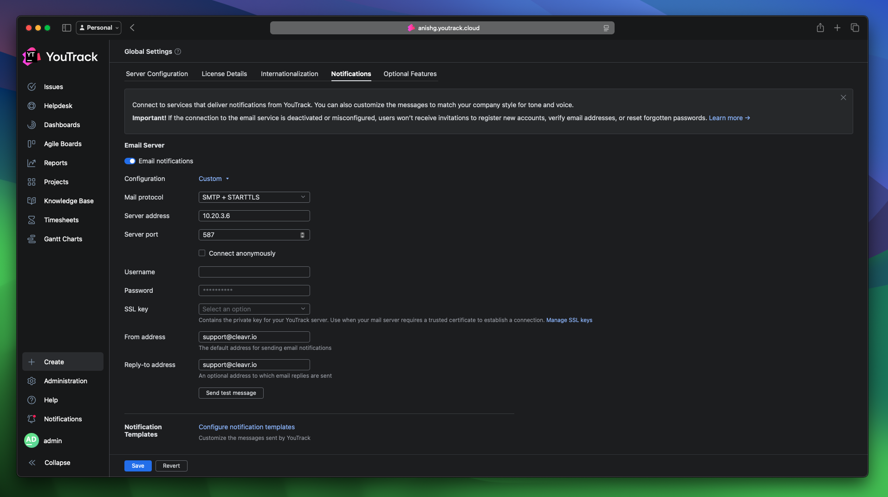Viewport: 888px width, 497px height.
Task: Open the SSL key option selector
Action: 253,309
